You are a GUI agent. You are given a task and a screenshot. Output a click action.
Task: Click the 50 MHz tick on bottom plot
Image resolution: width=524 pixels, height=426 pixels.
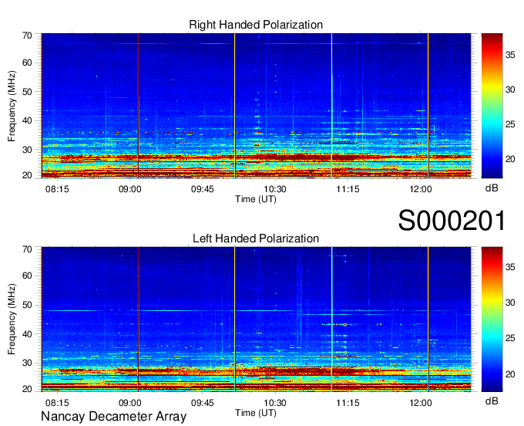(27, 305)
